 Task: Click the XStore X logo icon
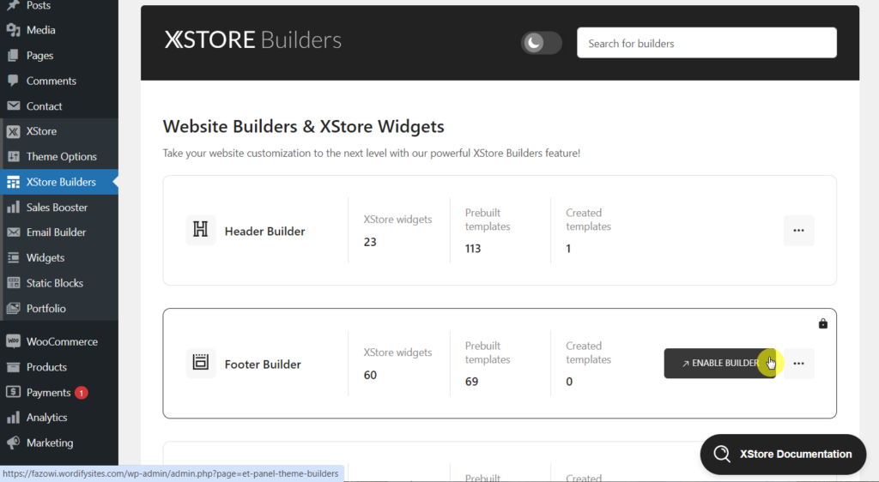13,131
